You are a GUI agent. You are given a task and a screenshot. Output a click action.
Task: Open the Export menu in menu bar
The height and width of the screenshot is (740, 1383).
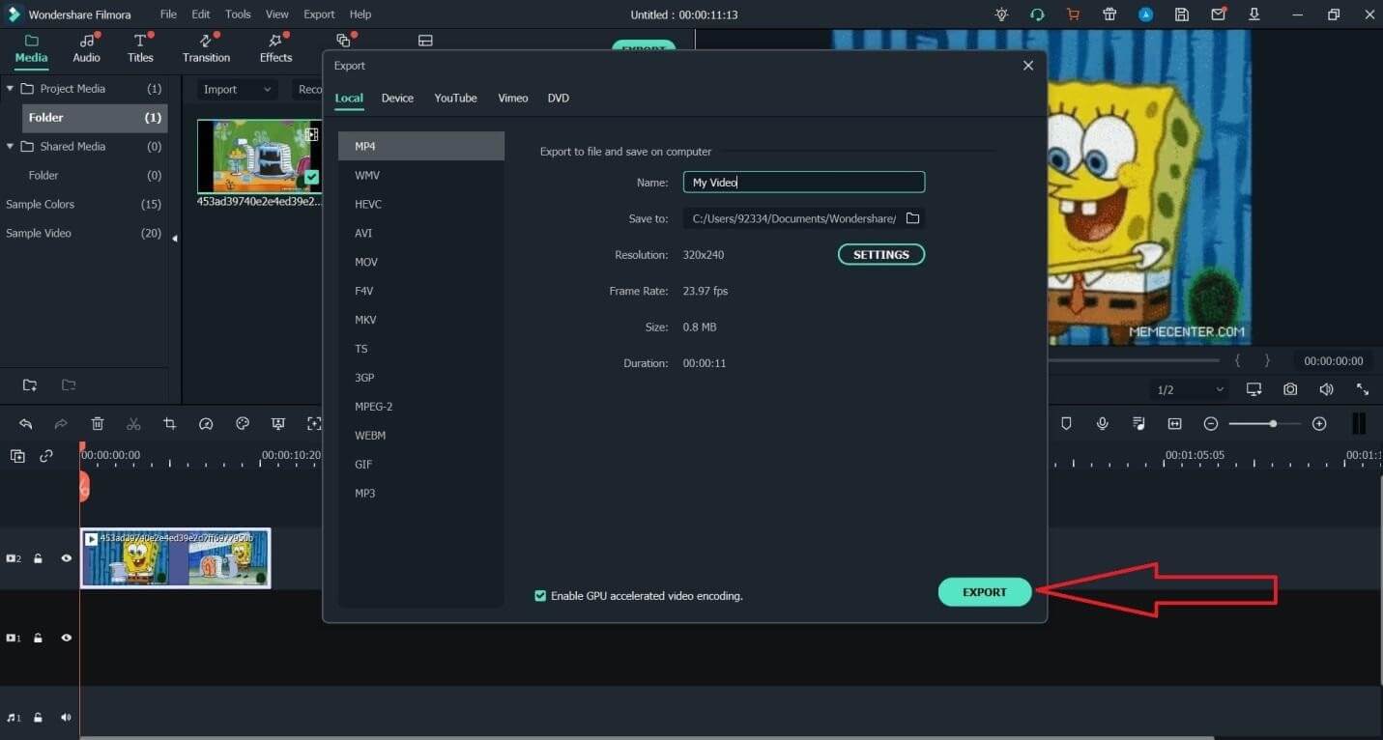tap(319, 14)
